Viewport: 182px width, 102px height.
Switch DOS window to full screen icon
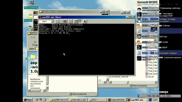71,22
